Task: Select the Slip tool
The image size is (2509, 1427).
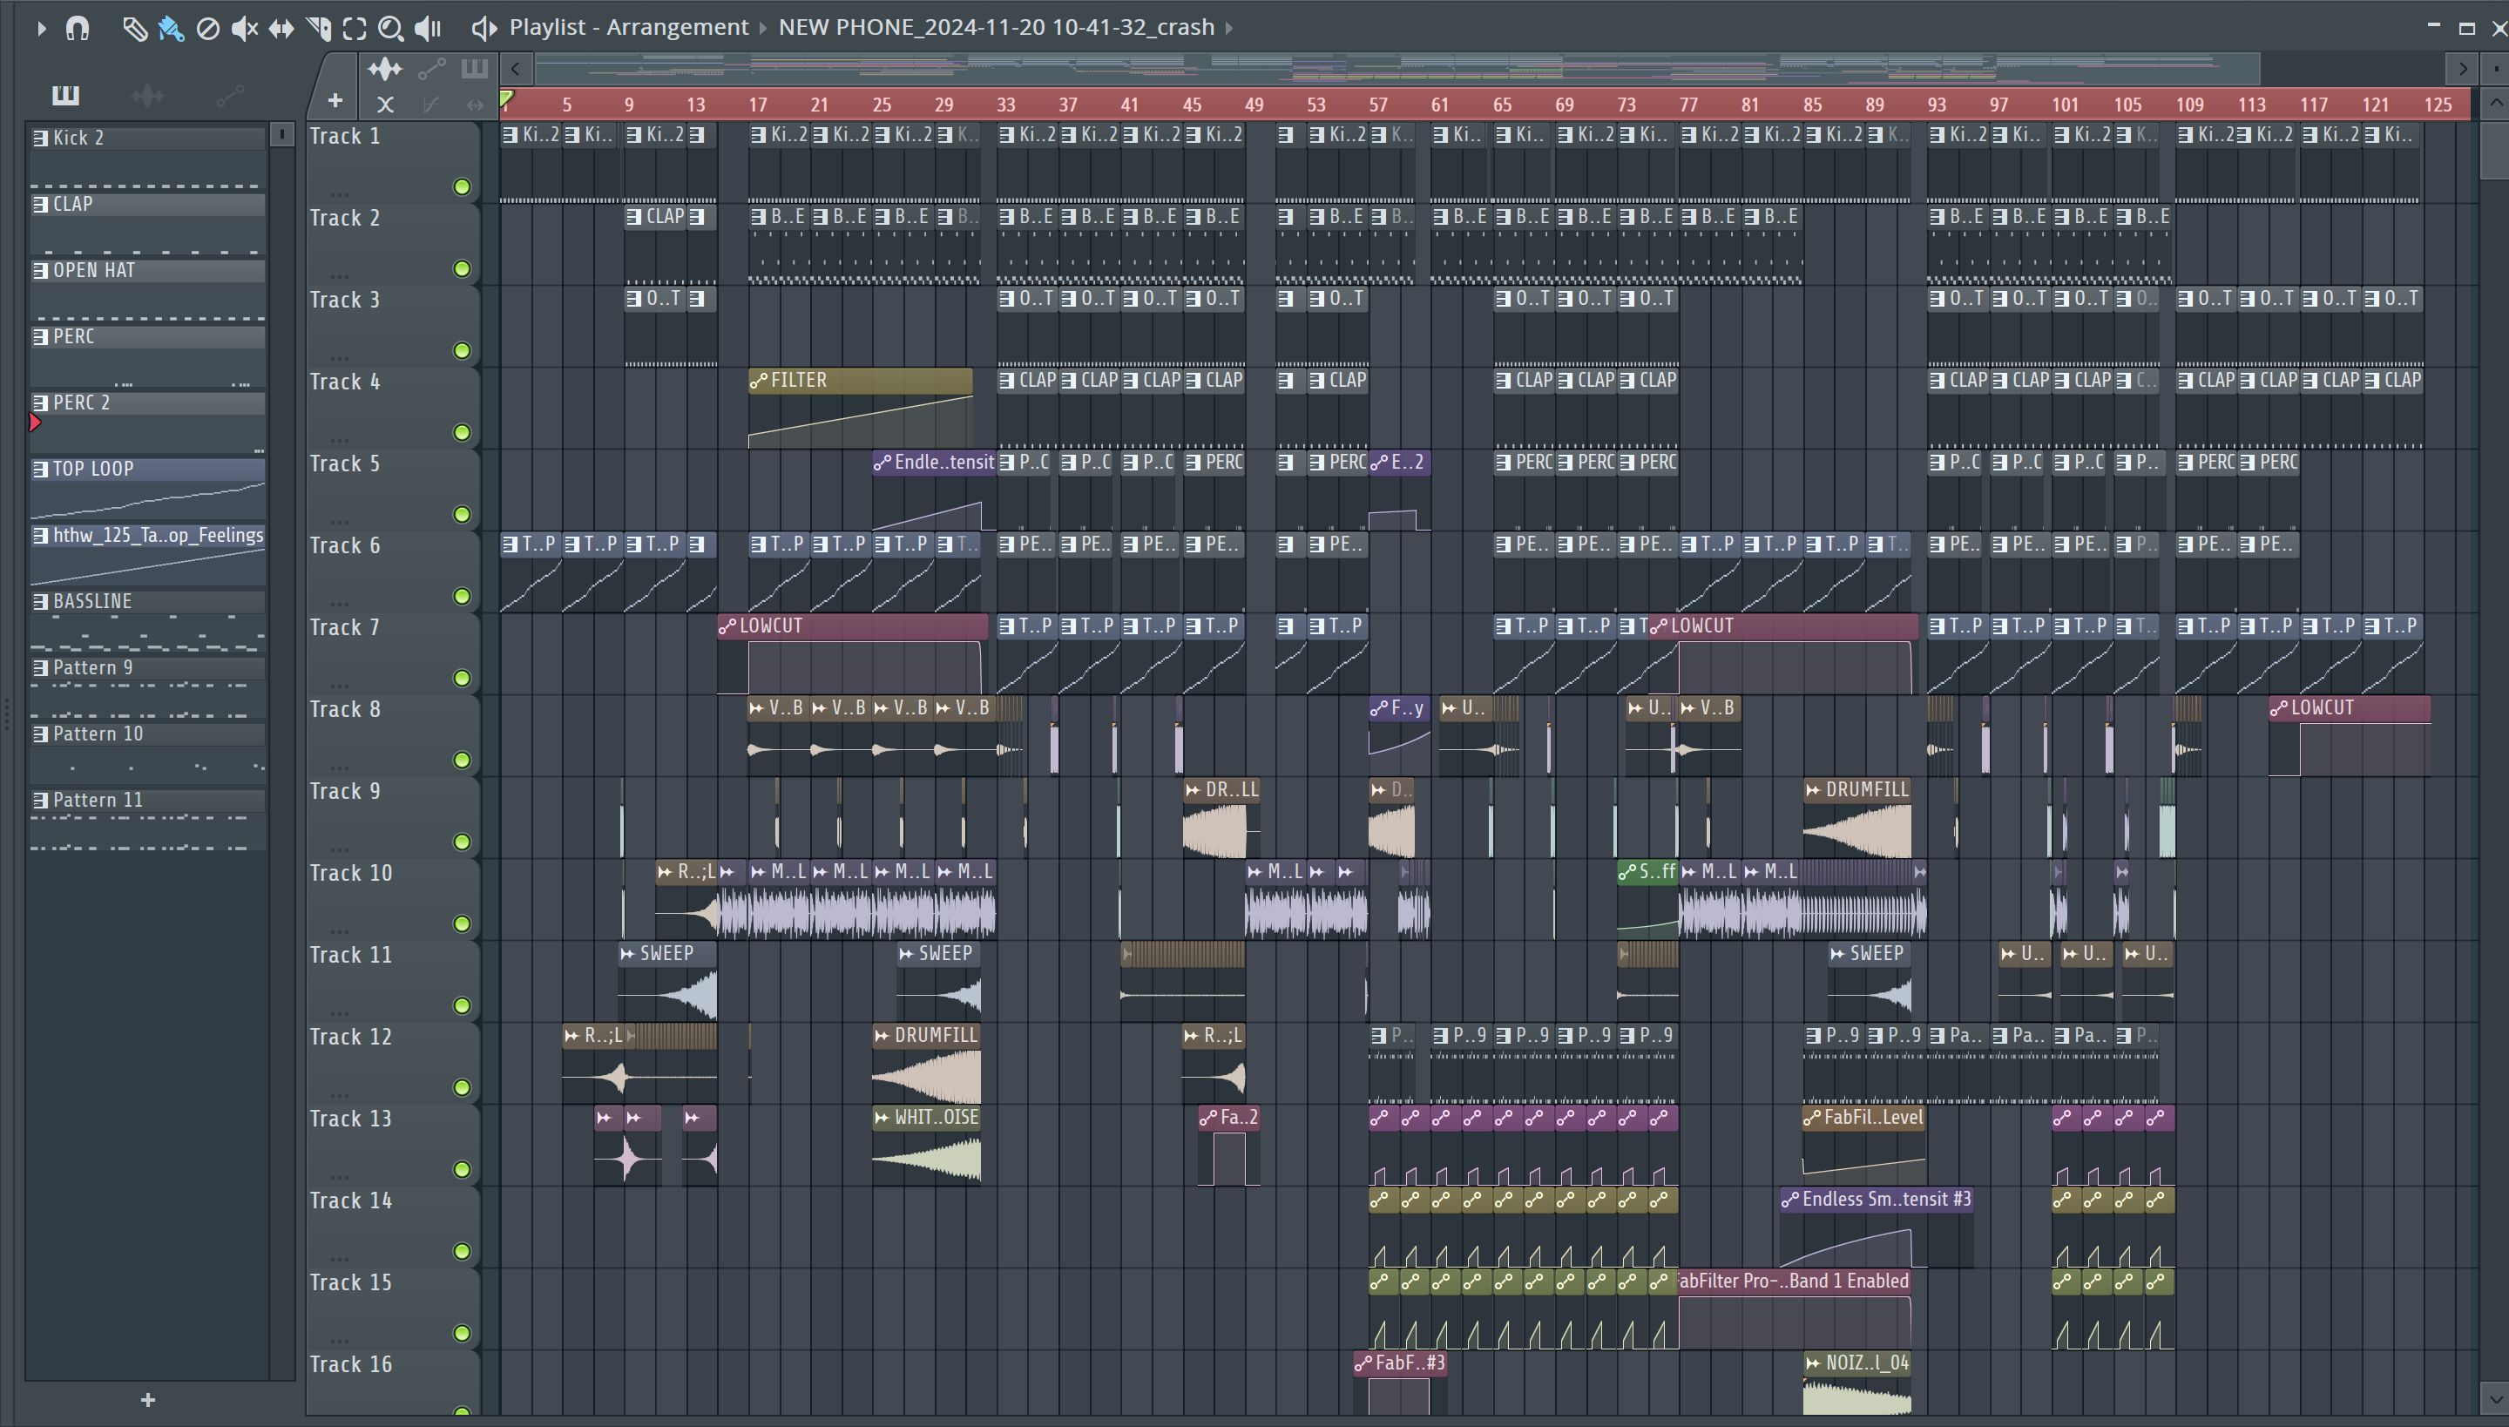Action: point(281,29)
